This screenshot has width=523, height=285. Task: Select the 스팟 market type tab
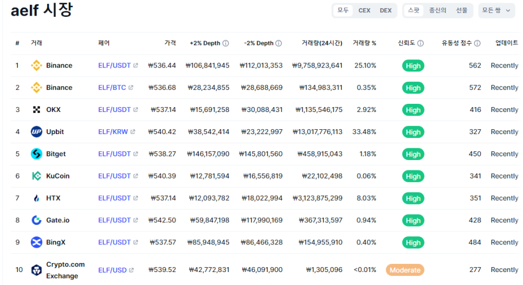click(414, 10)
